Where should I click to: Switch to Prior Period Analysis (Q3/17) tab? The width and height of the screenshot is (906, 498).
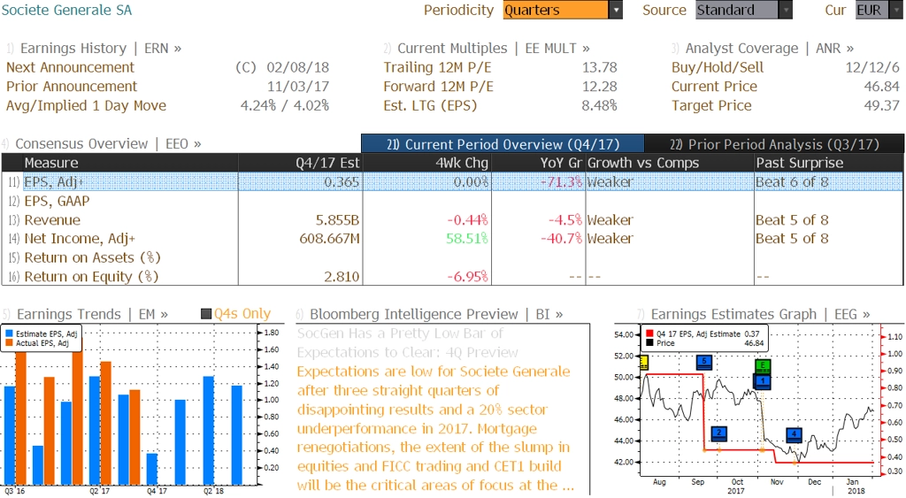point(774,144)
